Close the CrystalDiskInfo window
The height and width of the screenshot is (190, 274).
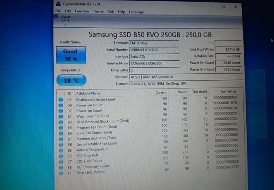236,7
